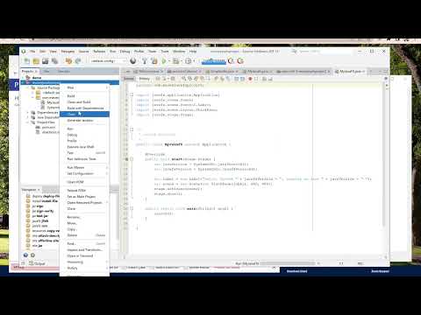Switch editor to History view

[144, 79]
